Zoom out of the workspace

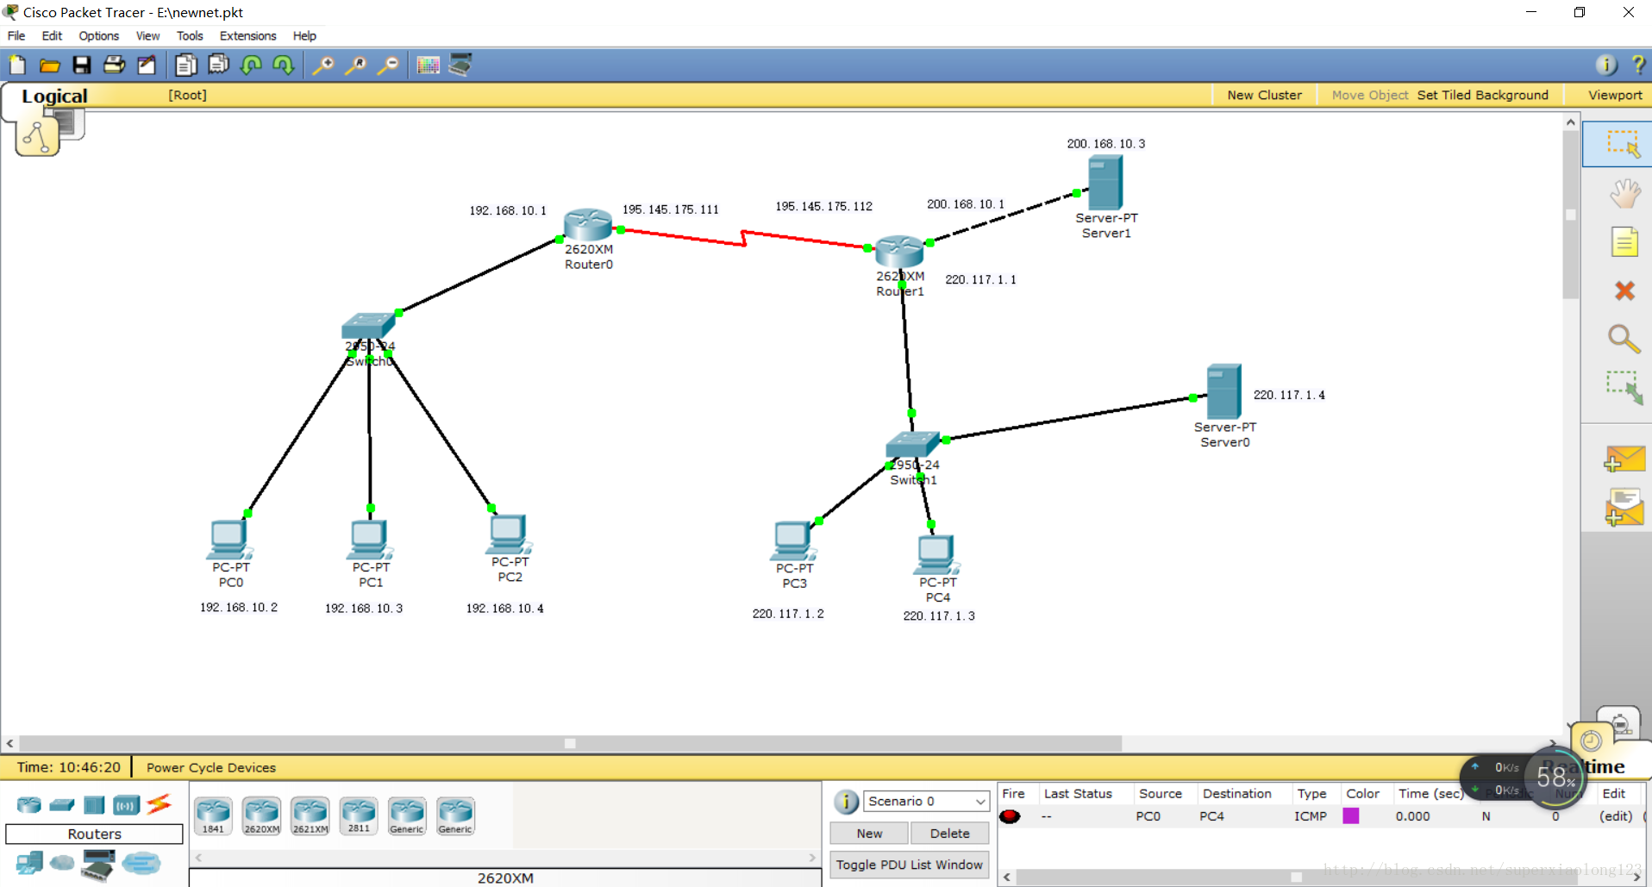click(388, 65)
